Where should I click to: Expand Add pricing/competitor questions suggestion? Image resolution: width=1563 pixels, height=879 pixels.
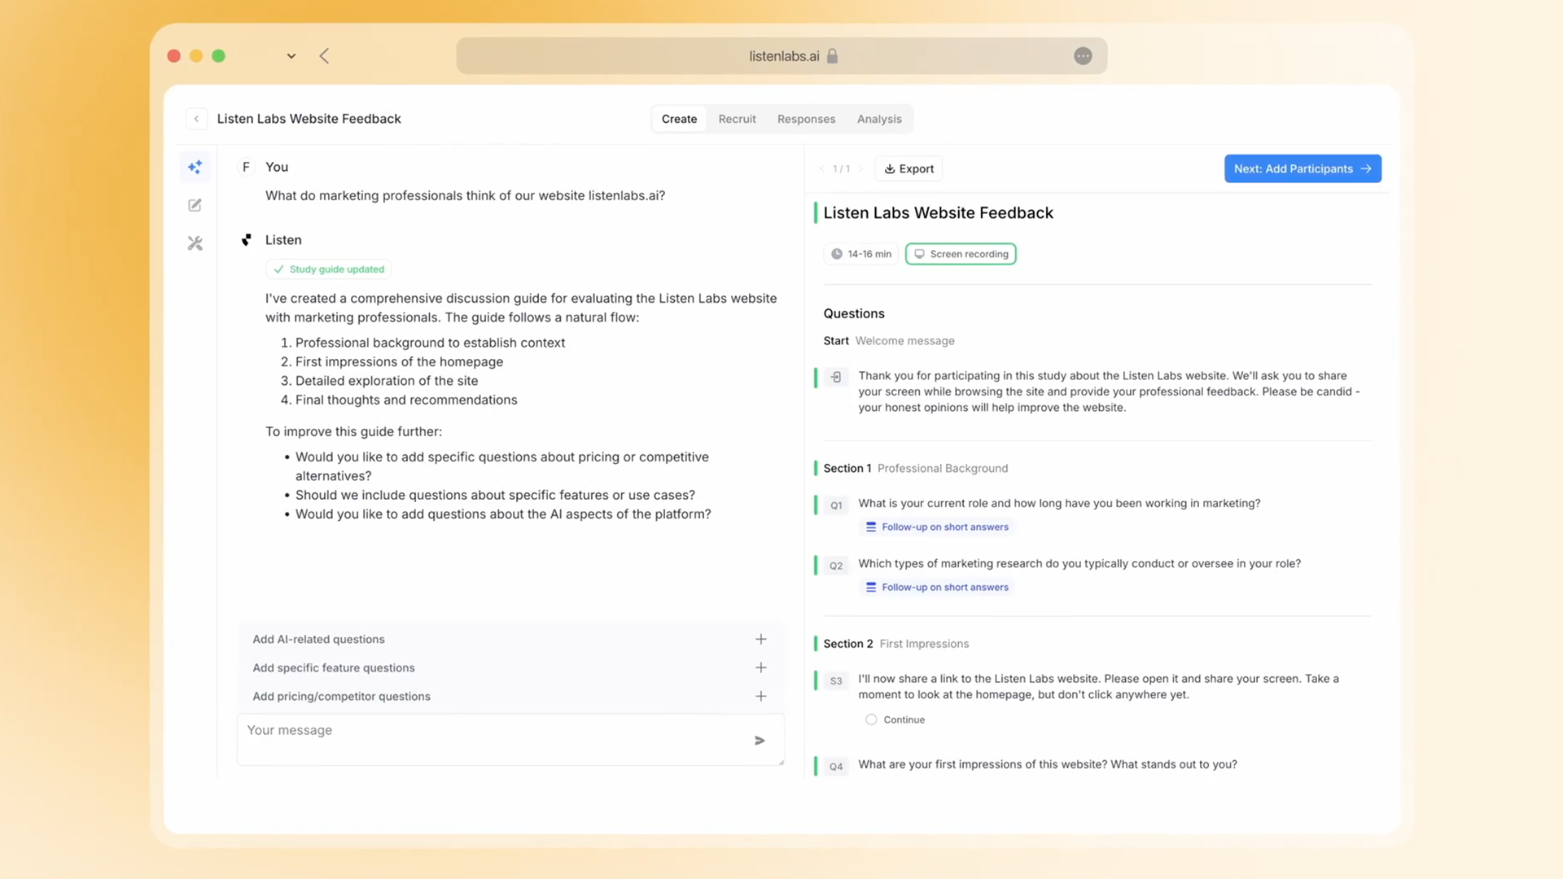[x=760, y=697]
